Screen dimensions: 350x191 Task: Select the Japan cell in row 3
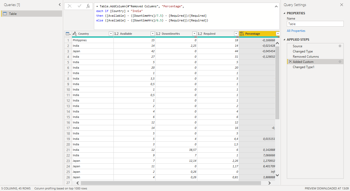point(93,51)
